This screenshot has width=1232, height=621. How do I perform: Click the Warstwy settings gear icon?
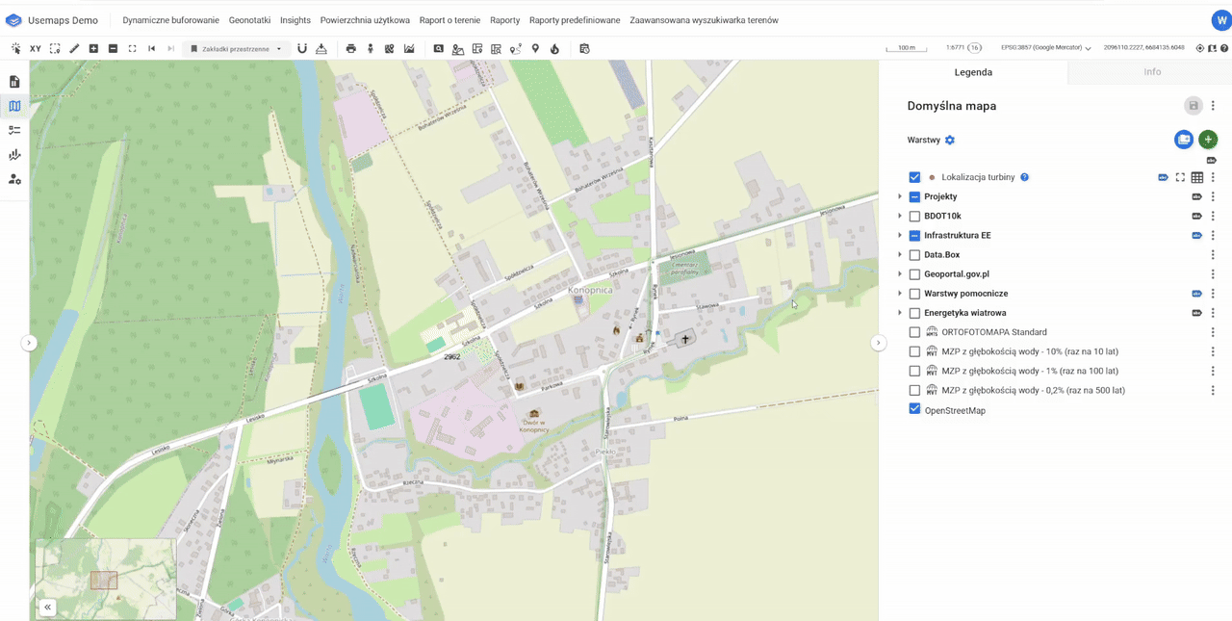(x=950, y=140)
